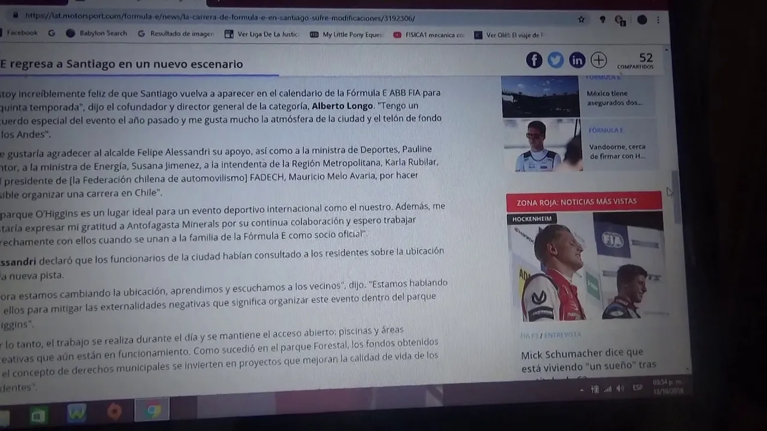Screen dimensions: 767x431
Task: Click the Fórmula E tag above Vandoorne article
Action: (x=606, y=130)
